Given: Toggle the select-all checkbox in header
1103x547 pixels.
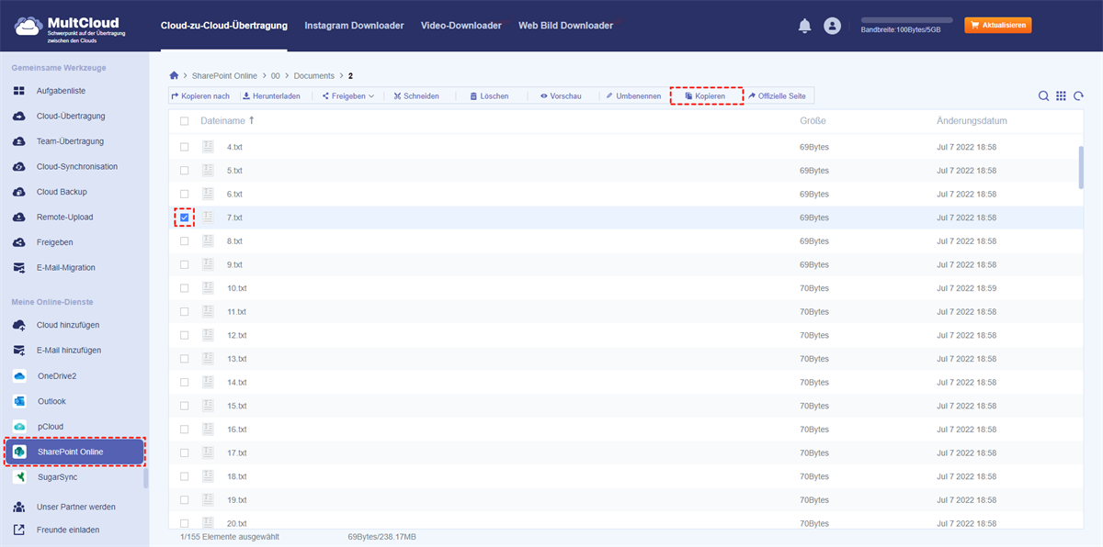Looking at the screenshot, I should pyautogui.click(x=185, y=121).
